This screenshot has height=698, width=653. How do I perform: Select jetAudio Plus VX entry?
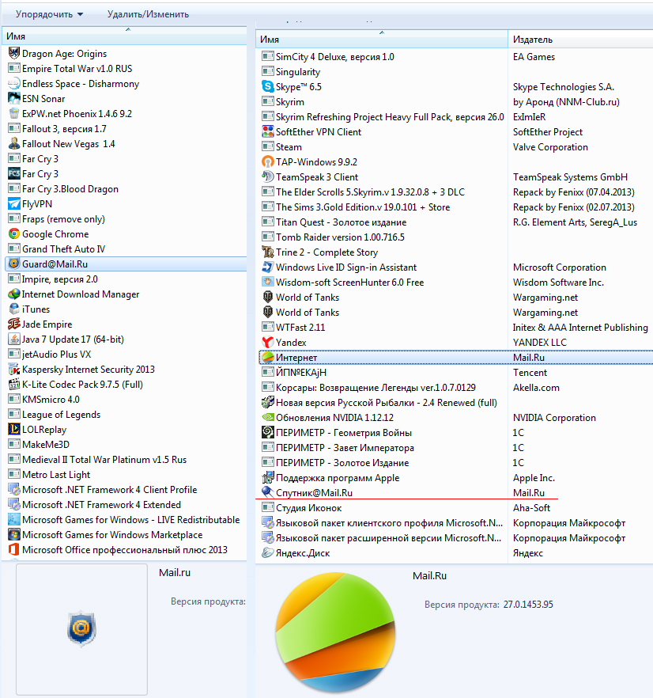coord(56,355)
